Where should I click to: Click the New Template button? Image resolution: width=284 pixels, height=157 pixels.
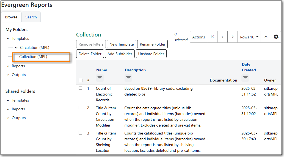point(122,44)
